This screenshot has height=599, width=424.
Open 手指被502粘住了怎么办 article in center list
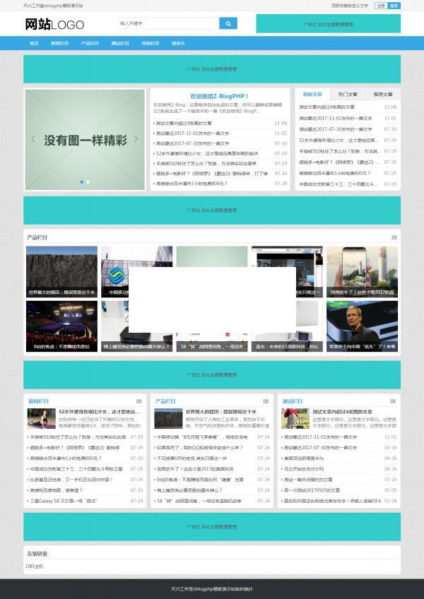click(206, 163)
